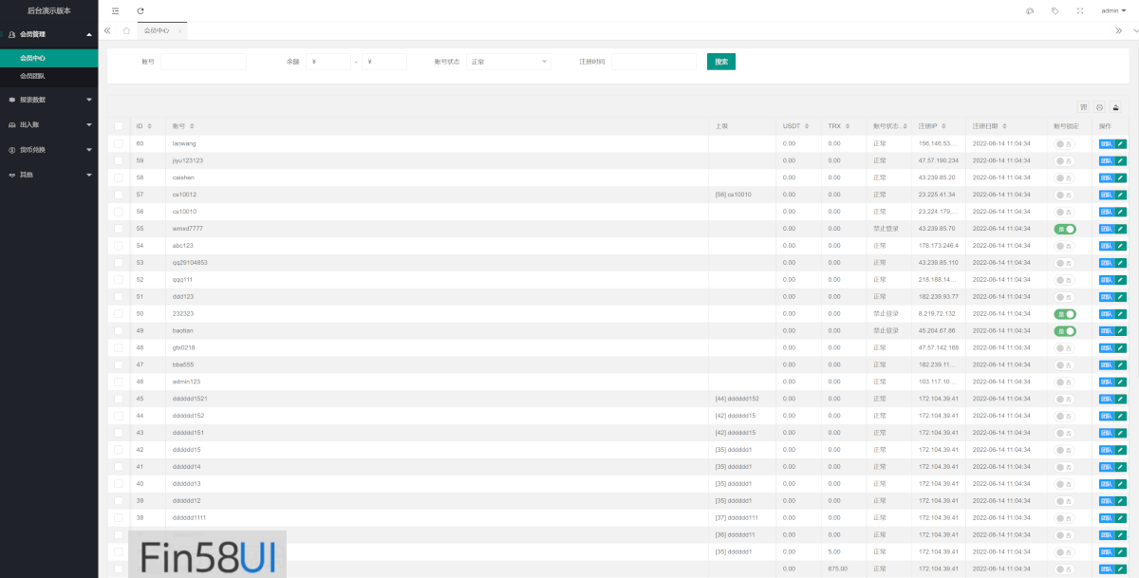Expand the 报表数据 sidebar menu

(x=48, y=99)
